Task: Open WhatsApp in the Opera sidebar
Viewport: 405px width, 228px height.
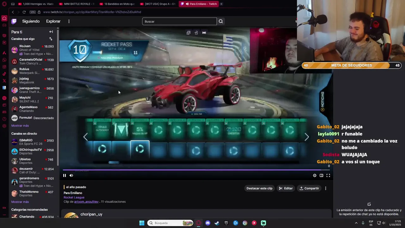Action: coord(4,60)
